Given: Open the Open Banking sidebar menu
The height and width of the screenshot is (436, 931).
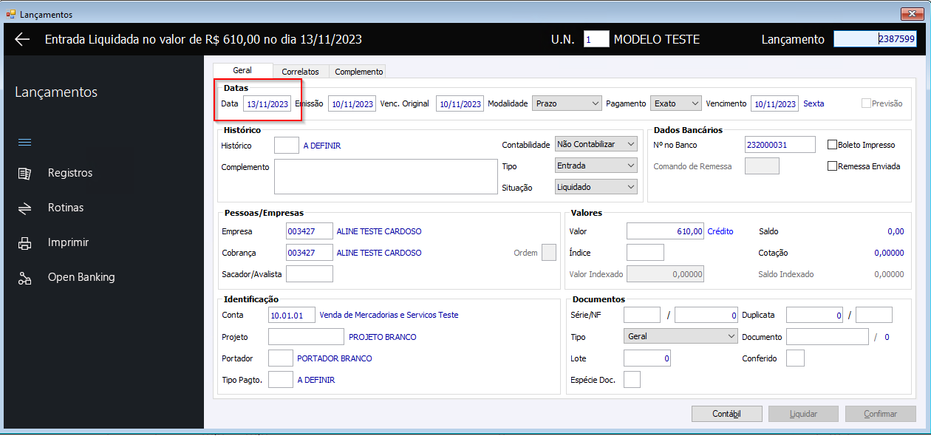Looking at the screenshot, I should pos(81,277).
